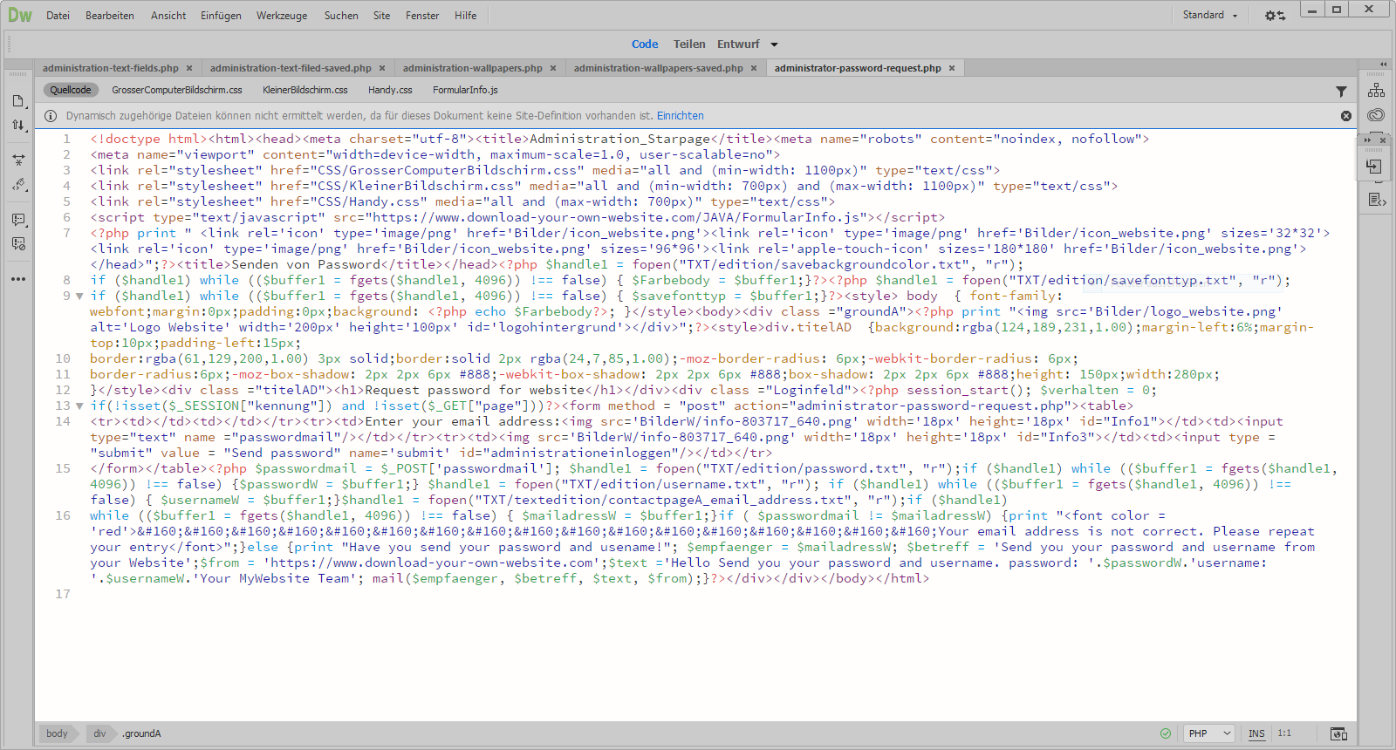The width and height of the screenshot is (1396, 750).
Task: Expand the right panel dock arrows
Action: tap(1383, 65)
